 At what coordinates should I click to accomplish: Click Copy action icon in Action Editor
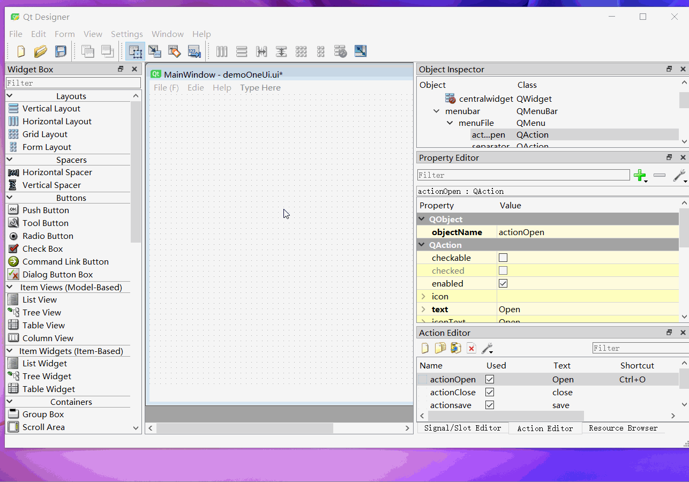440,349
